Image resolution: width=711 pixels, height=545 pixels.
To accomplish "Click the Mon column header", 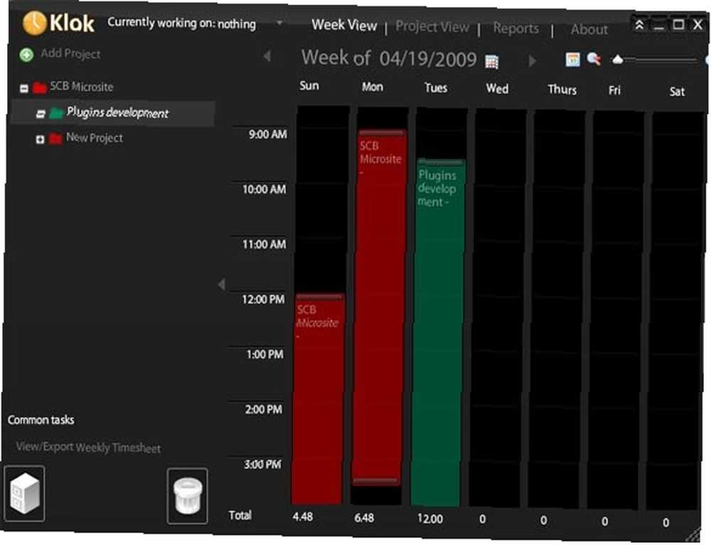I will [373, 87].
